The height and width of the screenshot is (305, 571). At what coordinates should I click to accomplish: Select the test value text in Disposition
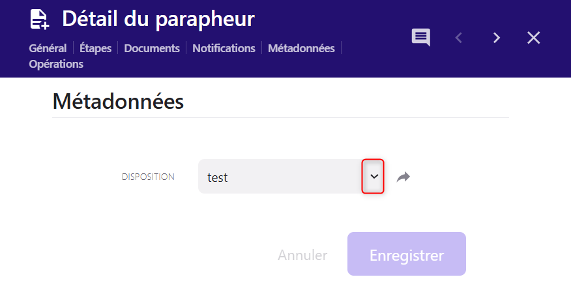click(218, 177)
